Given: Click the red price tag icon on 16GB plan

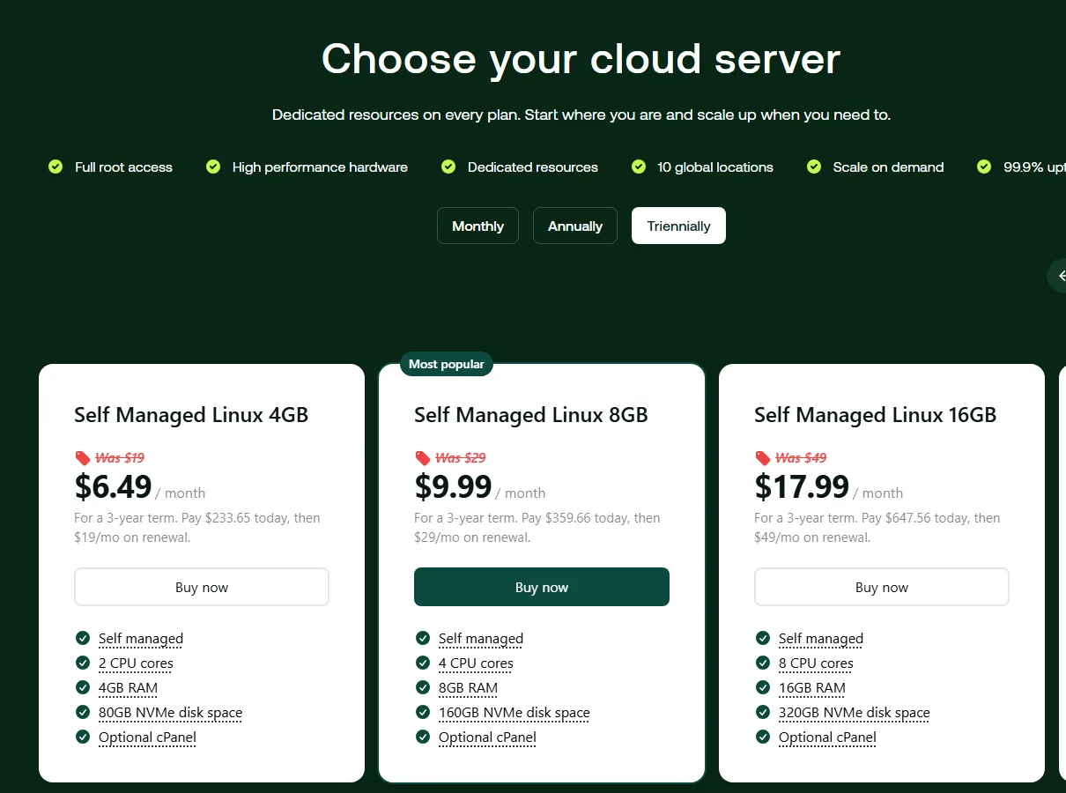Looking at the screenshot, I should (x=763, y=458).
